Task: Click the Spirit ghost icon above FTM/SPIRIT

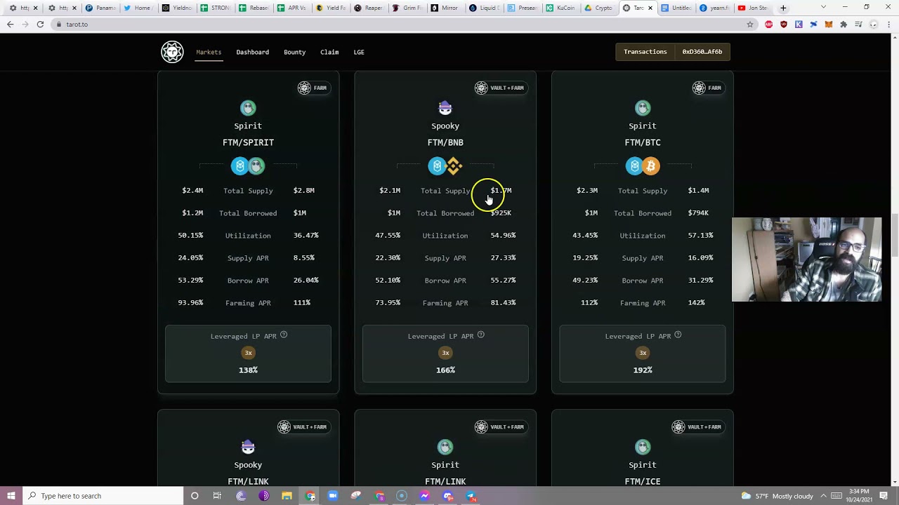Action: 248,108
